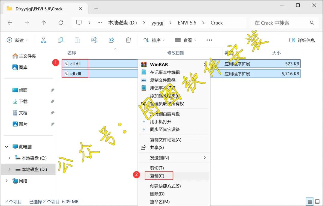Sort by the 名称 column header
323x206 pixels.
coord(72,53)
